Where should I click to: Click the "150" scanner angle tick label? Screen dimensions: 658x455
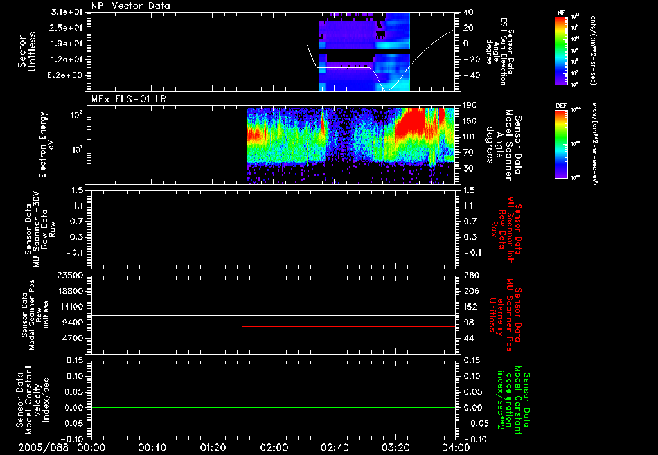pyautogui.click(x=470, y=121)
